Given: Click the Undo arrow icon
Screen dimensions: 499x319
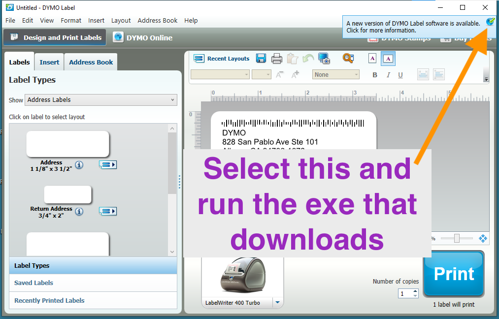Looking at the screenshot, I should click(308, 59).
